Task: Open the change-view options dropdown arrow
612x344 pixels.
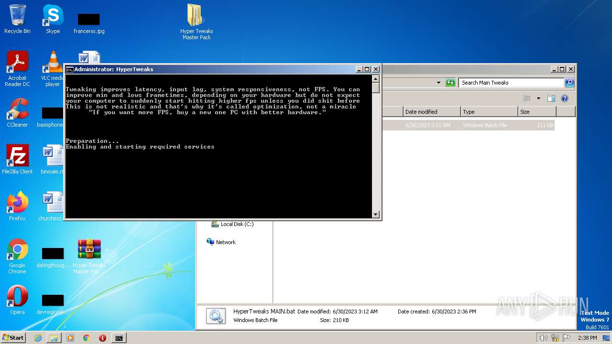Action: click(538, 98)
